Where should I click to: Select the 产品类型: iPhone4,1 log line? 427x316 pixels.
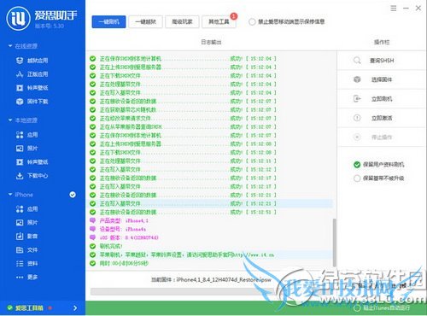(x=124, y=220)
